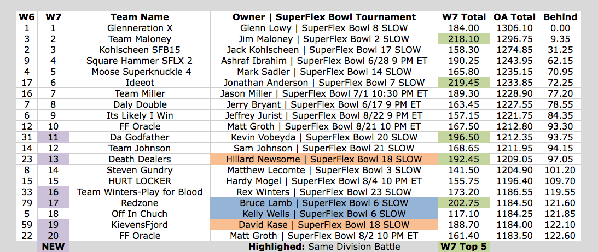Select the orange Hillard Newsome owner cell
598x252 pixels.
pyautogui.click(x=324, y=159)
